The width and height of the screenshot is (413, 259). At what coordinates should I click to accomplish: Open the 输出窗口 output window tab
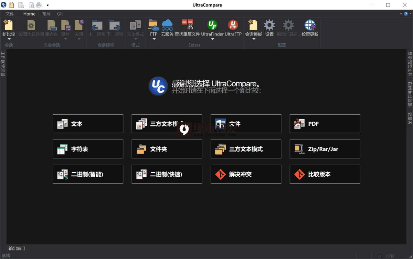click(17, 248)
